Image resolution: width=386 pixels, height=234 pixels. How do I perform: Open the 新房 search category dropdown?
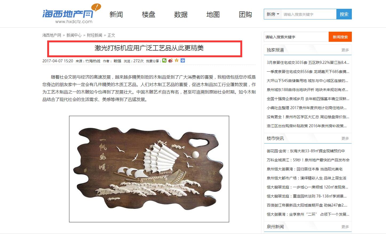point(273,14)
